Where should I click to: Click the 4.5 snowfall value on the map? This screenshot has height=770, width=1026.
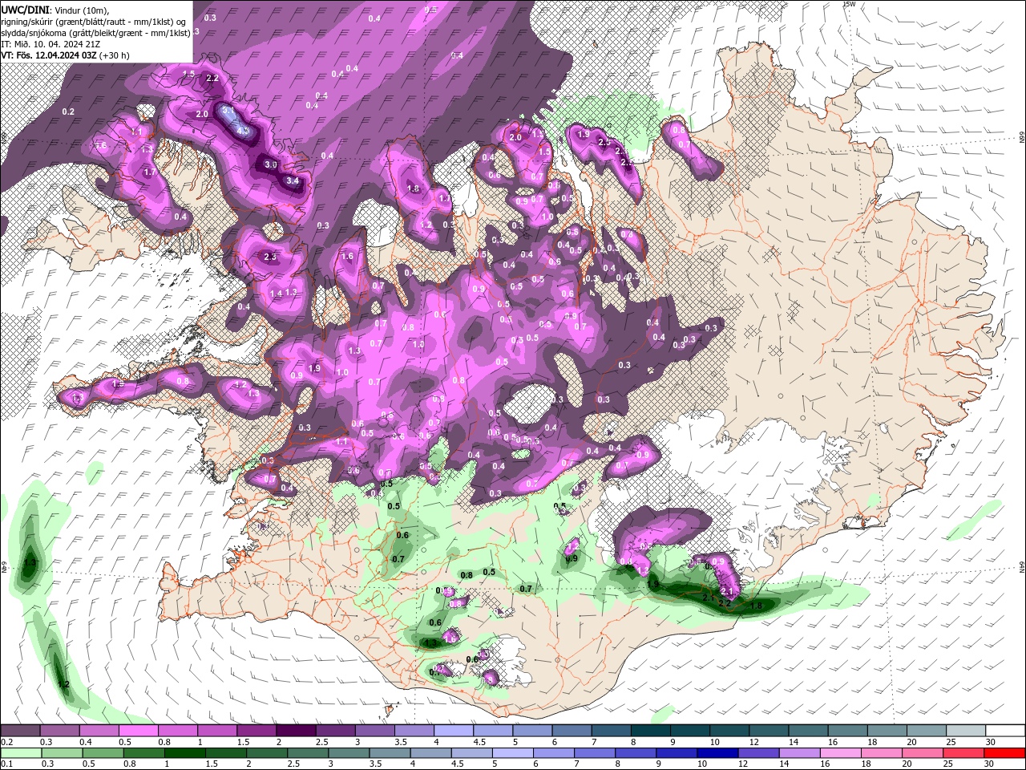coord(244,131)
